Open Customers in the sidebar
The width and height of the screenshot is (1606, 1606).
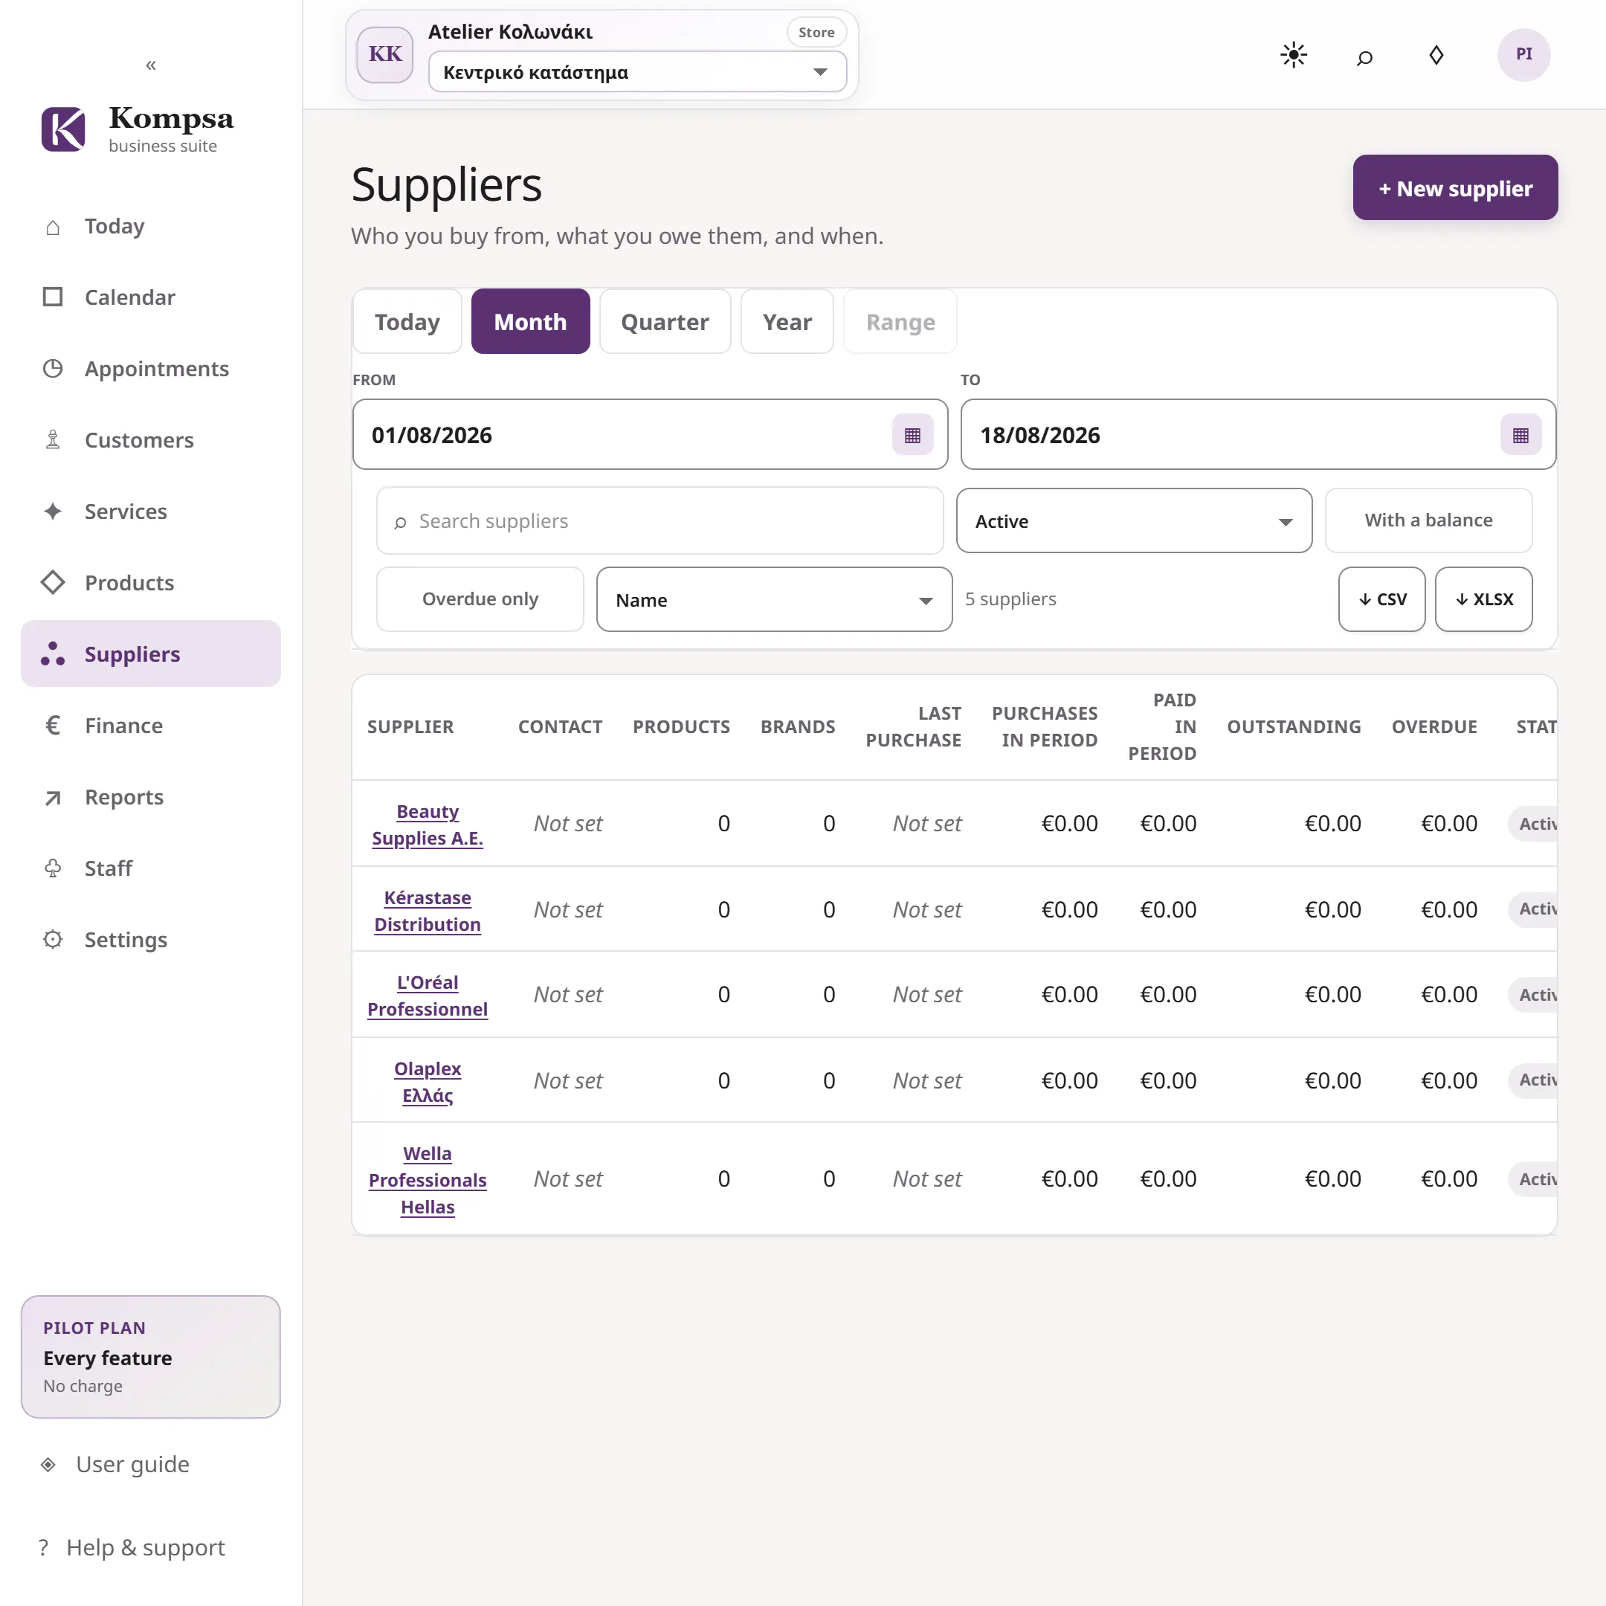[150, 441]
